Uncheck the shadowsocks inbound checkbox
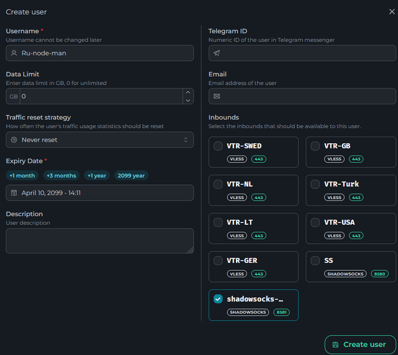The width and height of the screenshot is (398, 355). (x=218, y=299)
